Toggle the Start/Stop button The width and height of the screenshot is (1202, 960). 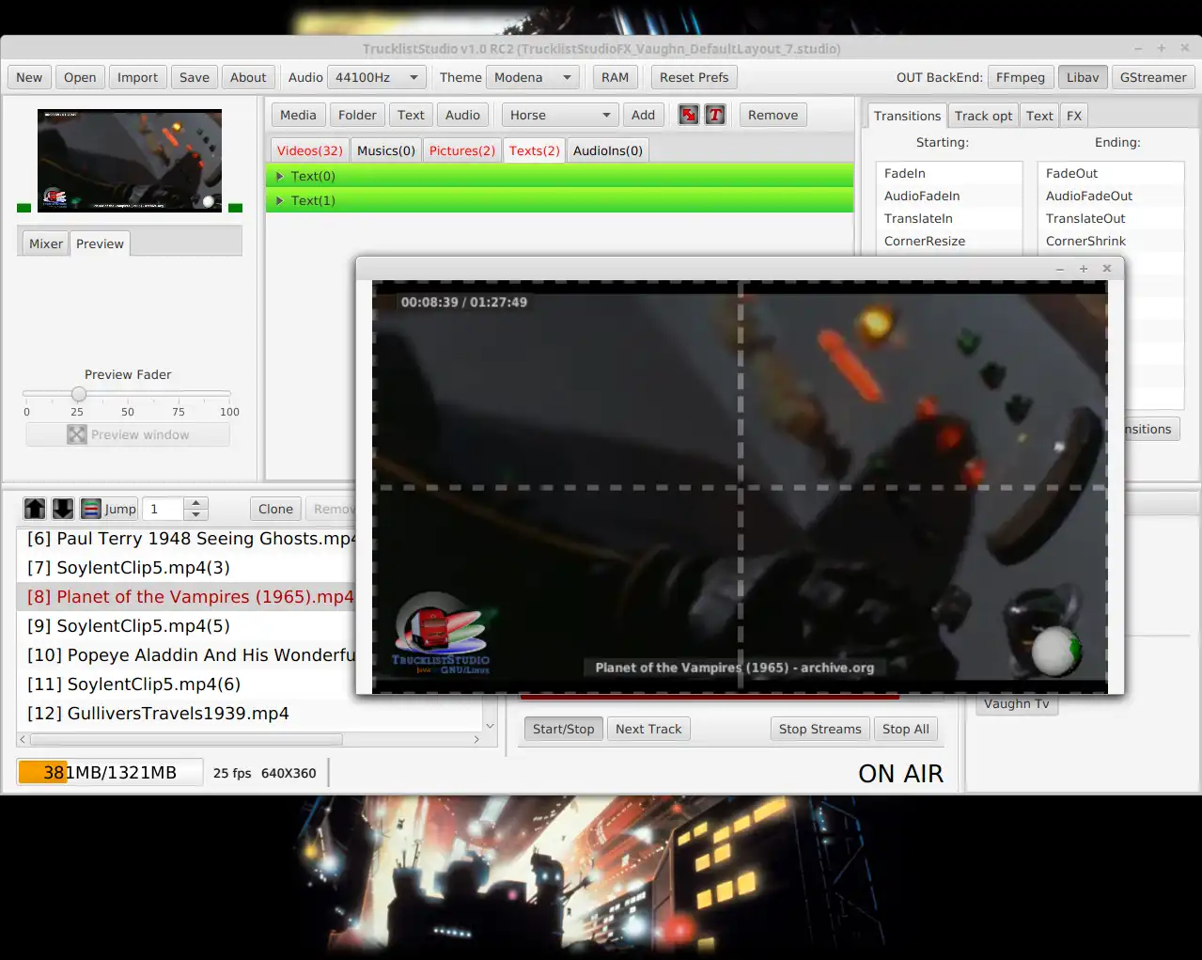pyautogui.click(x=564, y=729)
